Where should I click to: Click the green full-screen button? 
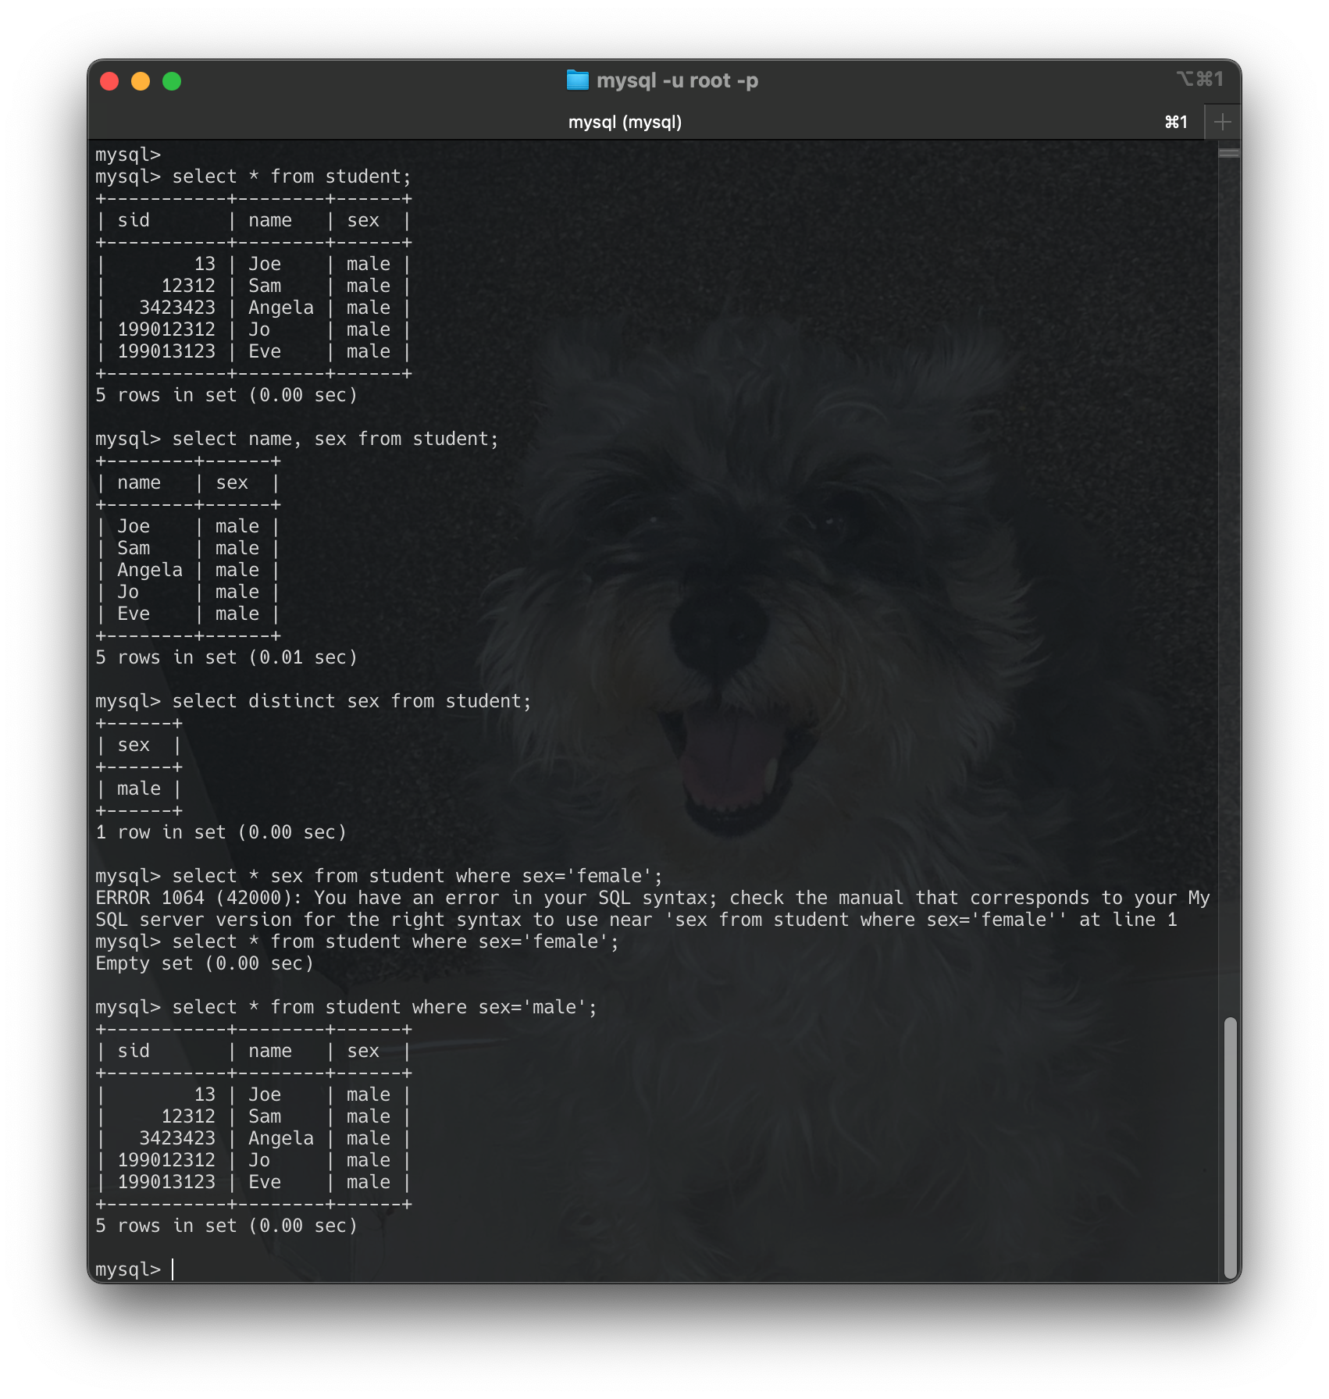click(172, 80)
